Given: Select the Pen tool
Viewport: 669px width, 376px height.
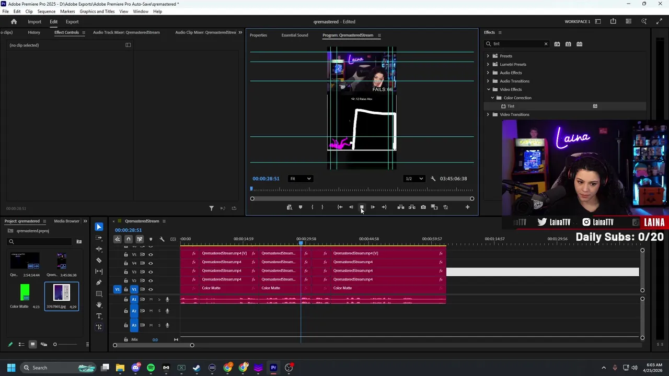Looking at the screenshot, I should tap(99, 283).
